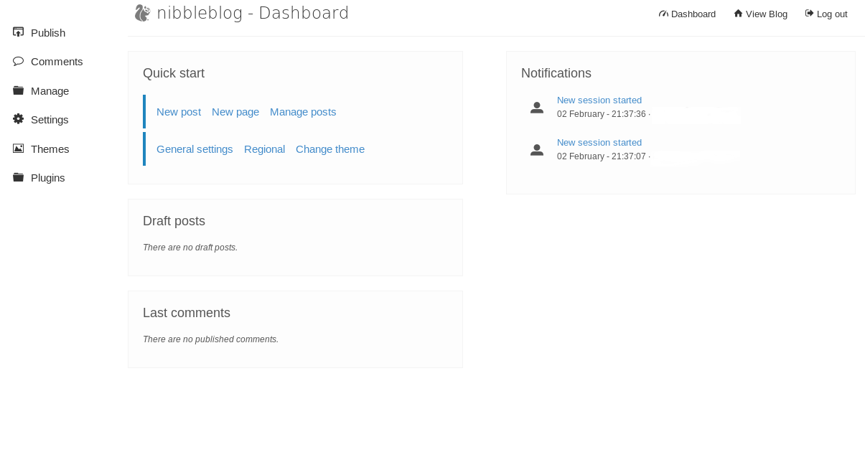Open the first New session started notification
The height and width of the screenshot is (475, 865).
click(599, 99)
